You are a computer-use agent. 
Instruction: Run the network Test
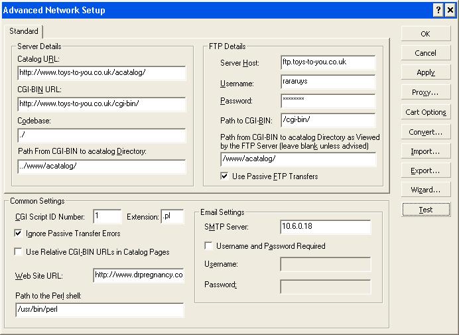(425, 210)
